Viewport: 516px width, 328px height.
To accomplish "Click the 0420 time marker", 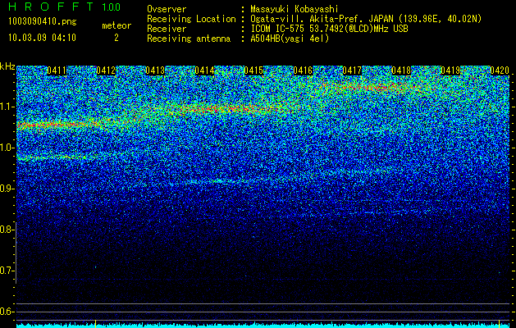I will tap(500, 71).
